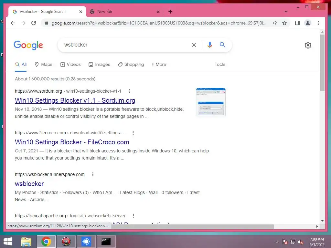The height and width of the screenshot is (248, 331).
Task: Start voice search with microphone
Action: coord(209,45)
